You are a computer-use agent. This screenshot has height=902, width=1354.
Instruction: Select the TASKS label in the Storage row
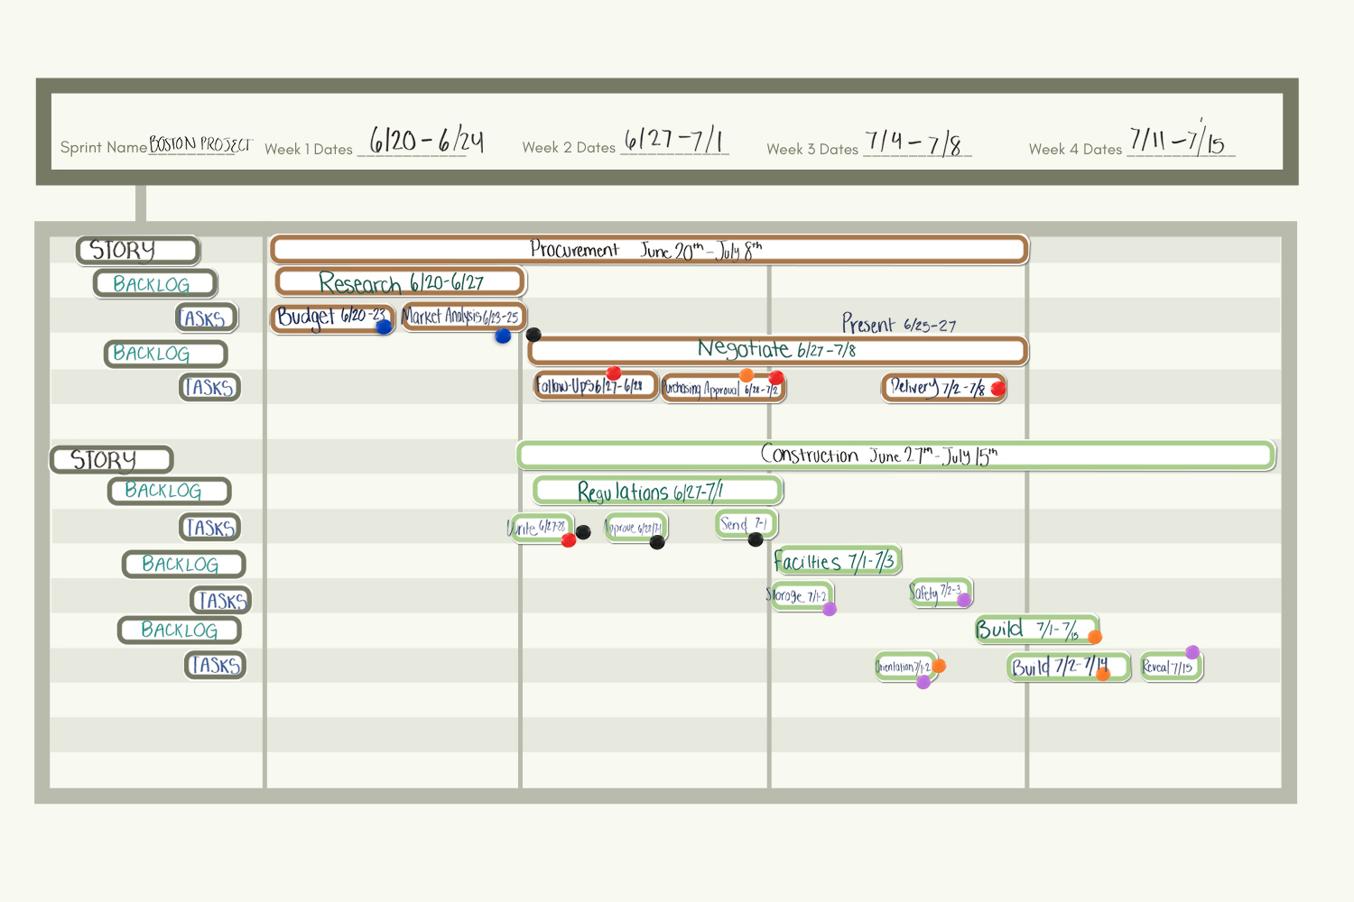221,600
